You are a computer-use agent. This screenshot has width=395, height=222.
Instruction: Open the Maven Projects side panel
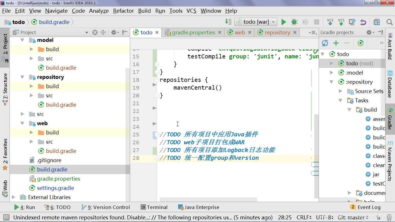pyautogui.click(x=390, y=161)
